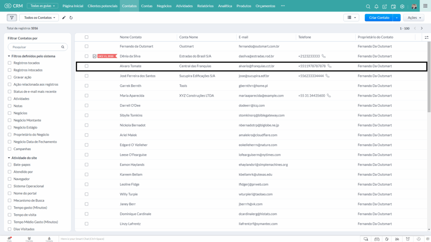The width and height of the screenshot is (431, 242).
Task: Open the search magnifier in top bar
Action: point(368,6)
